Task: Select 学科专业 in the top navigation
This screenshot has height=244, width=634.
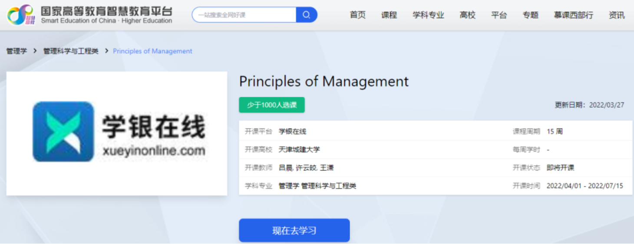Action: (428, 15)
